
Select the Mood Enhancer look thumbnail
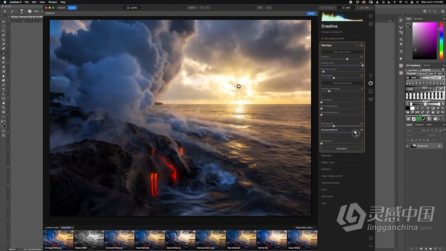click(x=180, y=240)
